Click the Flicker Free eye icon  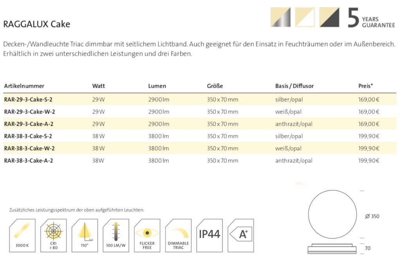(x=147, y=236)
